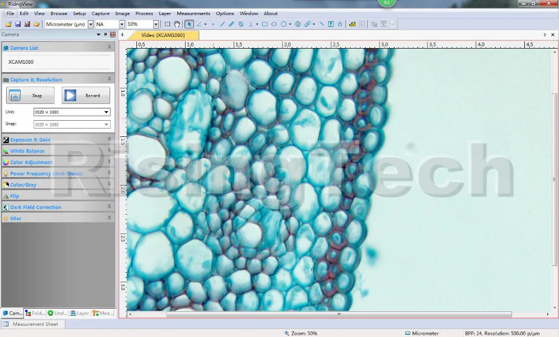This screenshot has height=337, width=559.
Task: Open the Measurements menu
Action: coord(193,13)
